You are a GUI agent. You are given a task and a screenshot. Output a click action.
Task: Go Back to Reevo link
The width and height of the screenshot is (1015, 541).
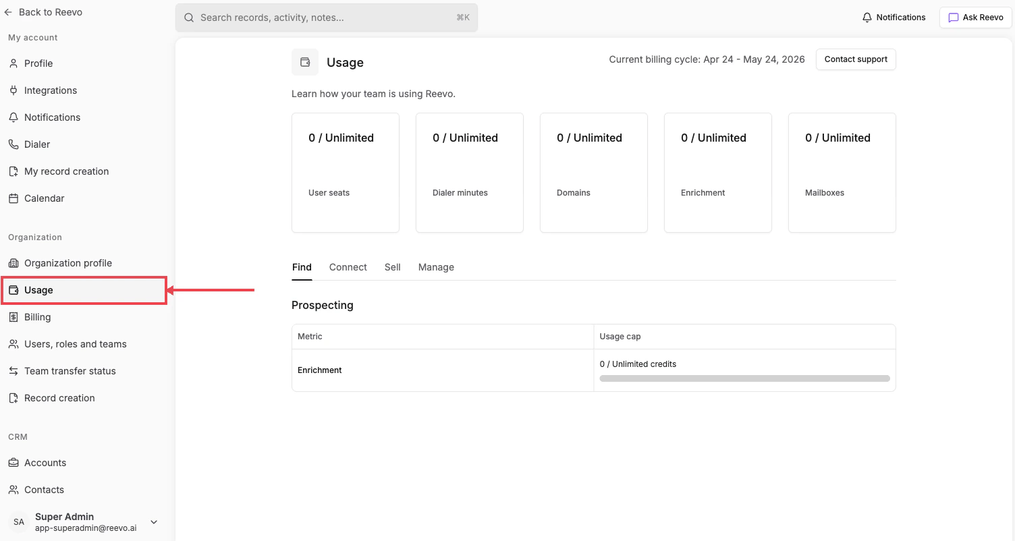click(44, 12)
